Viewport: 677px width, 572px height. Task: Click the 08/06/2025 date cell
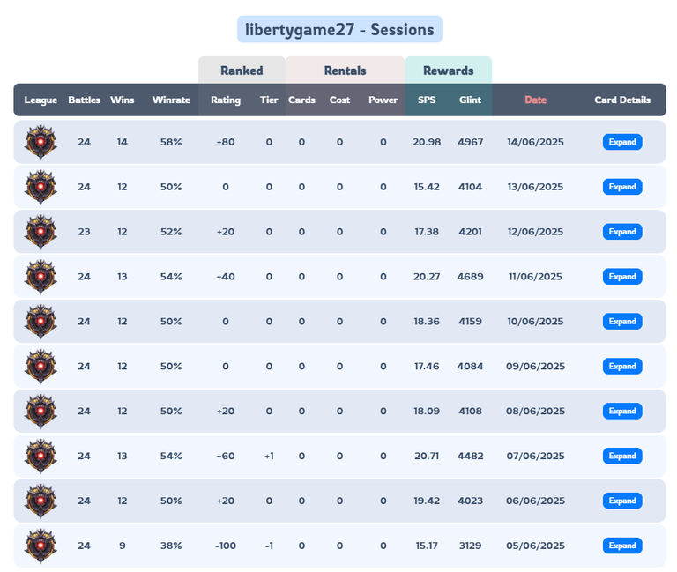[x=535, y=412]
